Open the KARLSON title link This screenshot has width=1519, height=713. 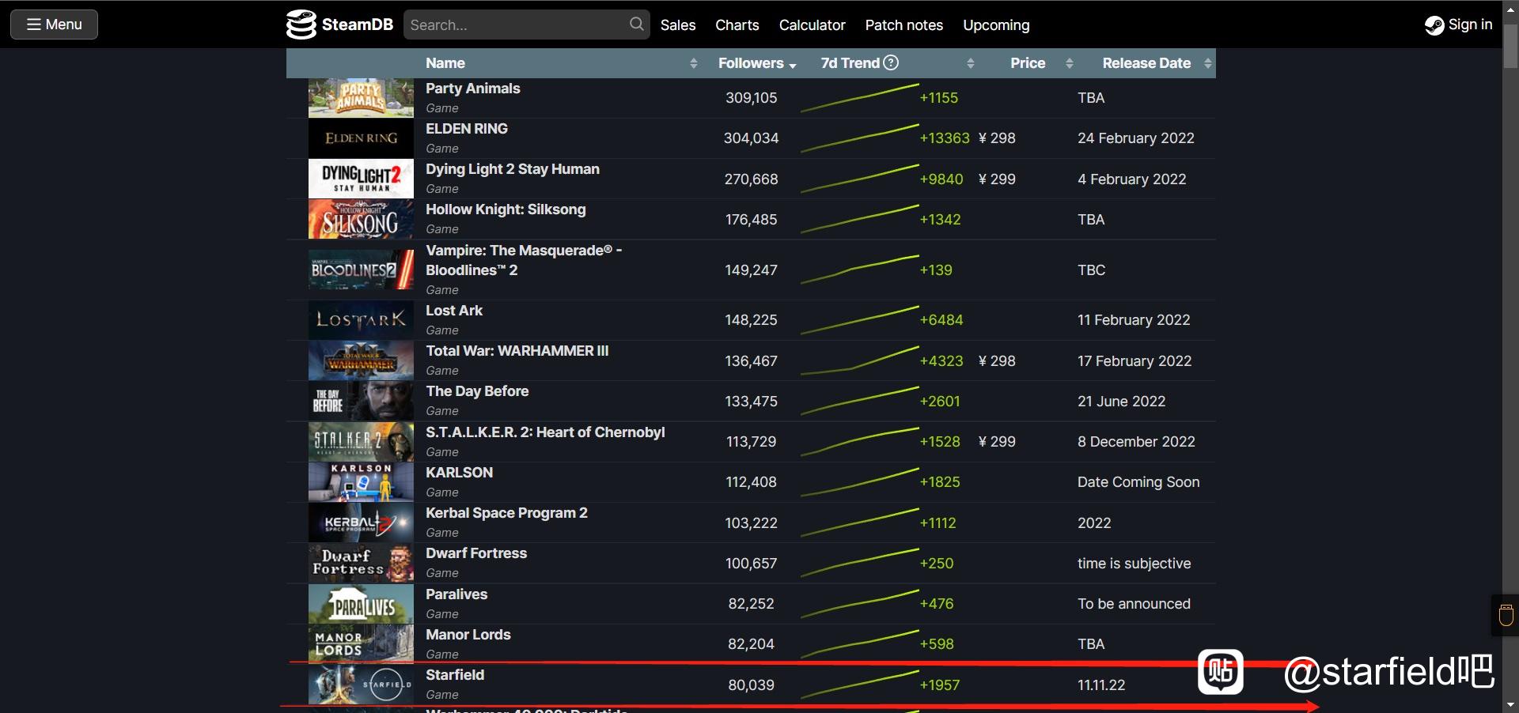(459, 473)
